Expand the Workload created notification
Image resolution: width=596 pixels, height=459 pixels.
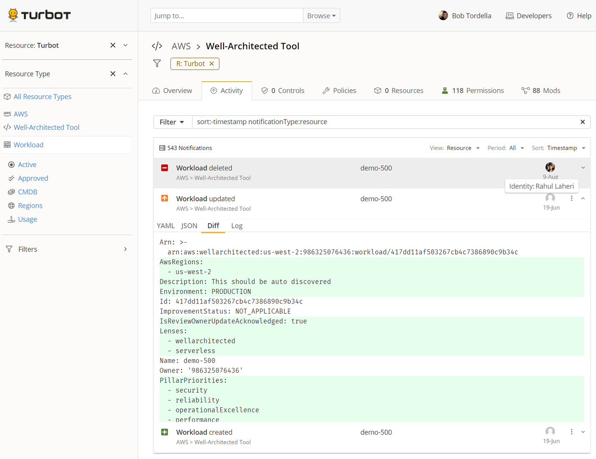click(583, 432)
